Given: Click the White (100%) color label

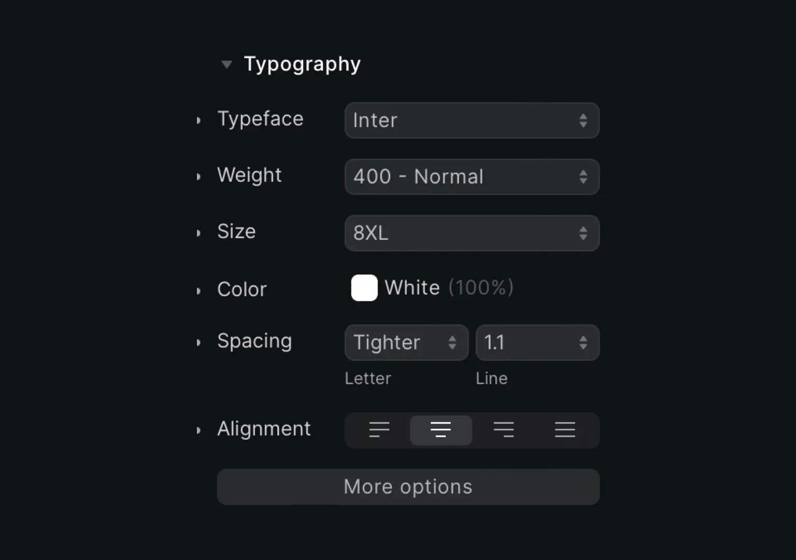Looking at the screenshot, I should tap(449, 288).
